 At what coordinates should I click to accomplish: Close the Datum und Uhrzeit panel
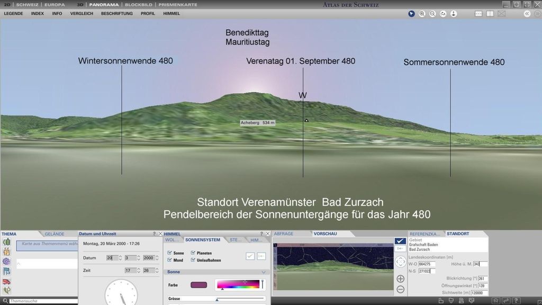tap(160, 234)
